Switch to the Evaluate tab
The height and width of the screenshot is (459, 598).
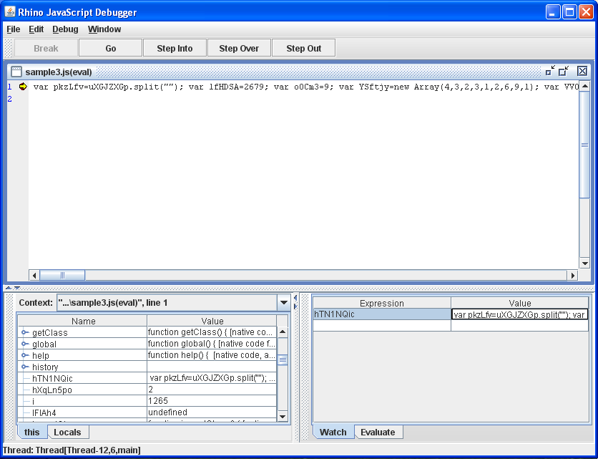tap(377, 432)
